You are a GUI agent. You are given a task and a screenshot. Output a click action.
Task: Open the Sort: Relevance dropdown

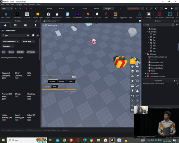[x=10, y=41]
